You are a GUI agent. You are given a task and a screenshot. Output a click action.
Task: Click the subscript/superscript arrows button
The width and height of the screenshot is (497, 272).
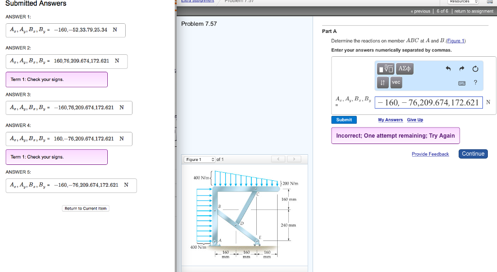382,82
